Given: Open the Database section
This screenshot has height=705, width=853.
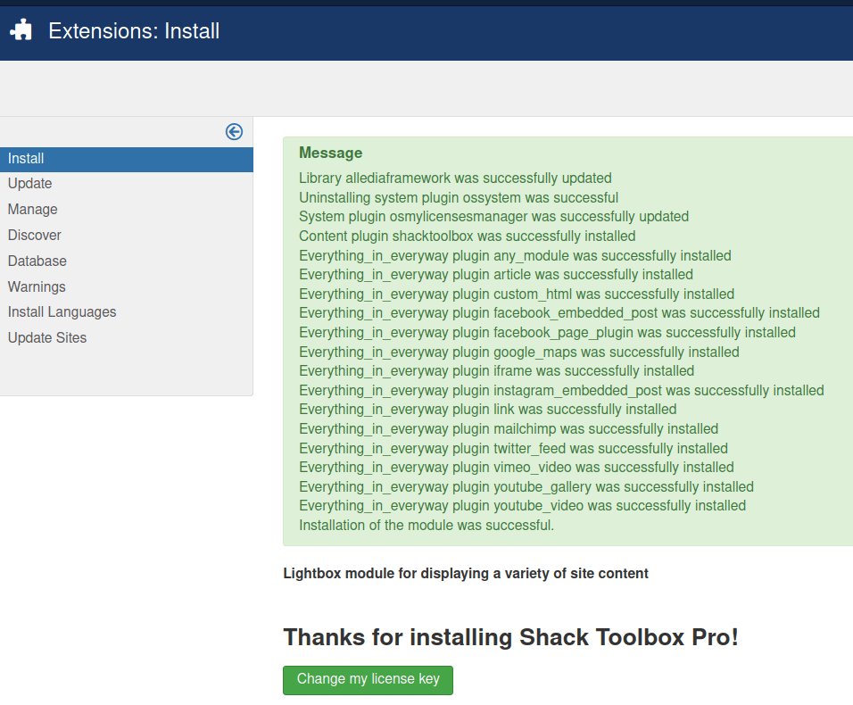Looking at the screenshot, I should (x=37, y=261).
